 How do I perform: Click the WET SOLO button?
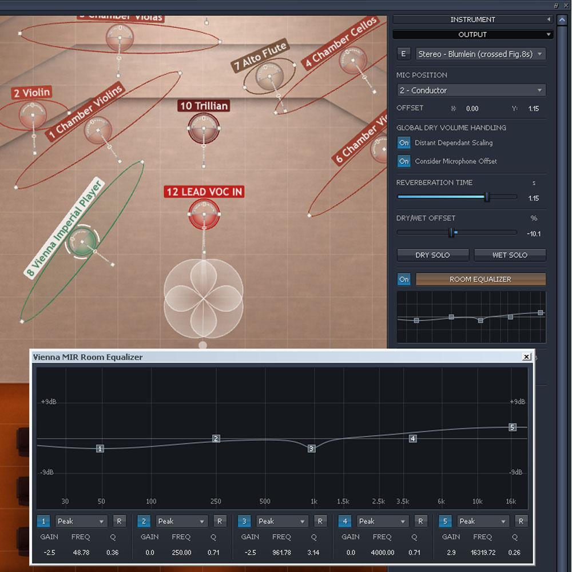pos(510,255)
